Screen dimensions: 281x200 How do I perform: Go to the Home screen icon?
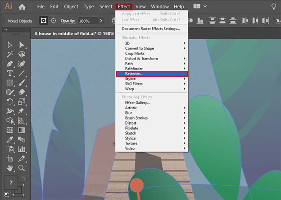[x=22, y=7]
